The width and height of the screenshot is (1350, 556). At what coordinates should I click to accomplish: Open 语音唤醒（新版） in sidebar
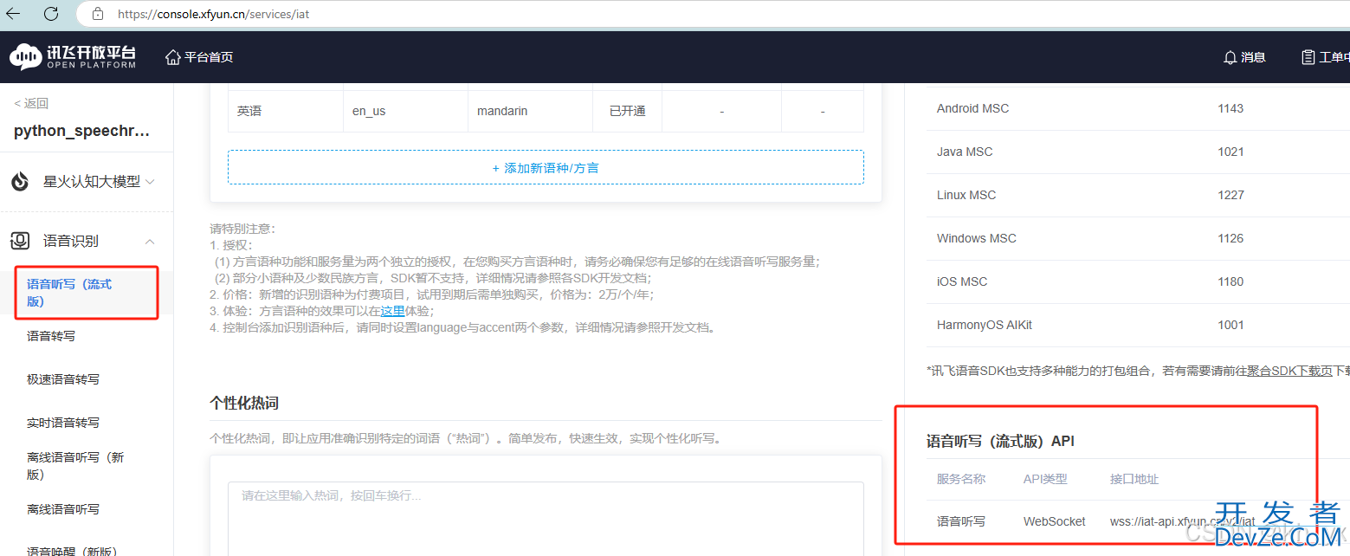[72, 550]
